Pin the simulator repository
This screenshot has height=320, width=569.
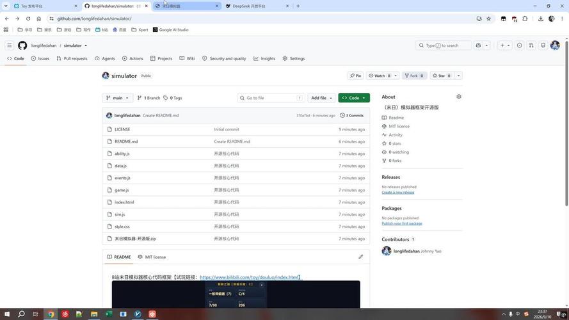(355, 76)
